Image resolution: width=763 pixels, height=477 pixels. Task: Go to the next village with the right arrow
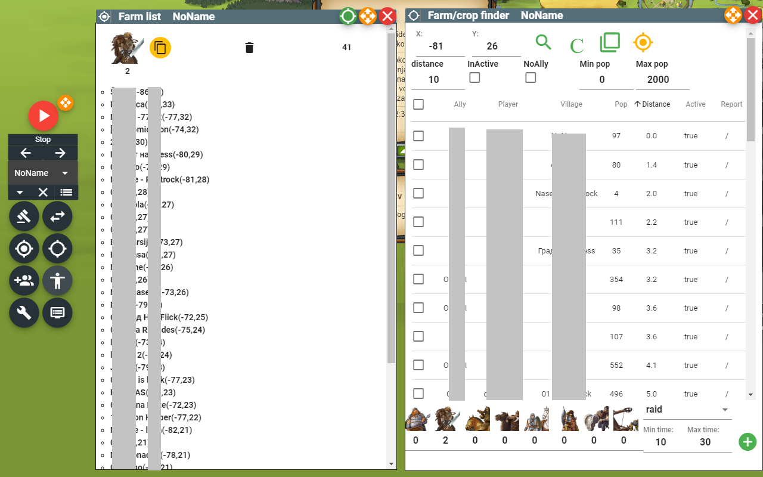point(60,153)
